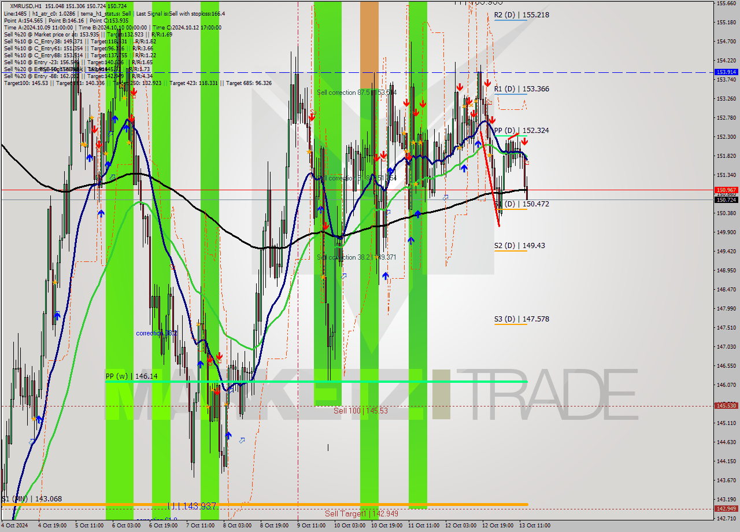
Task: Click the '4 Oct 2024' time axis label
Action: point(14,526)
